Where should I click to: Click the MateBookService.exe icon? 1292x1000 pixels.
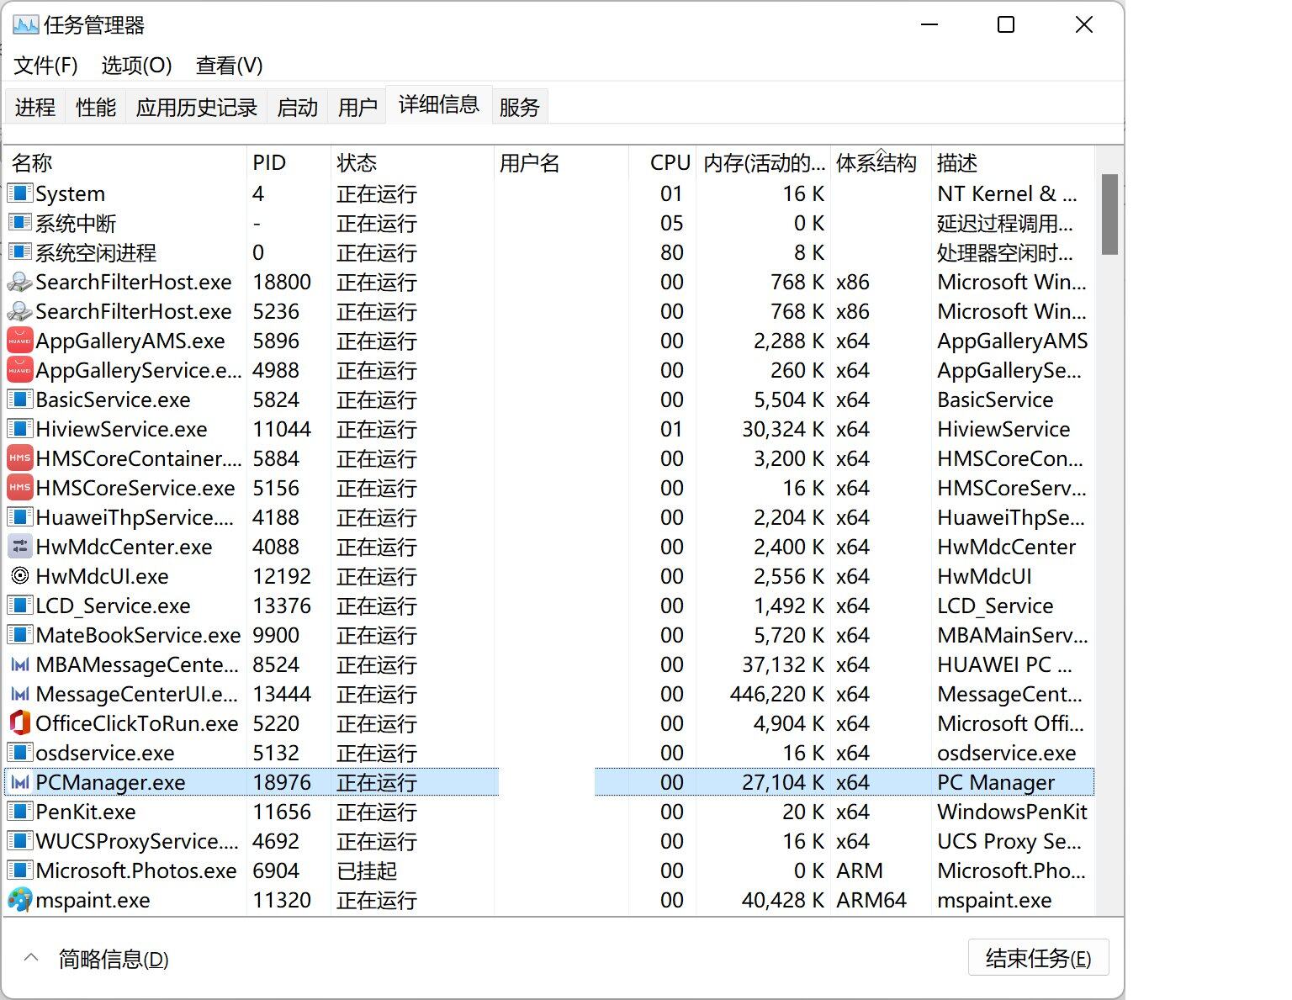tap(20, 635)
